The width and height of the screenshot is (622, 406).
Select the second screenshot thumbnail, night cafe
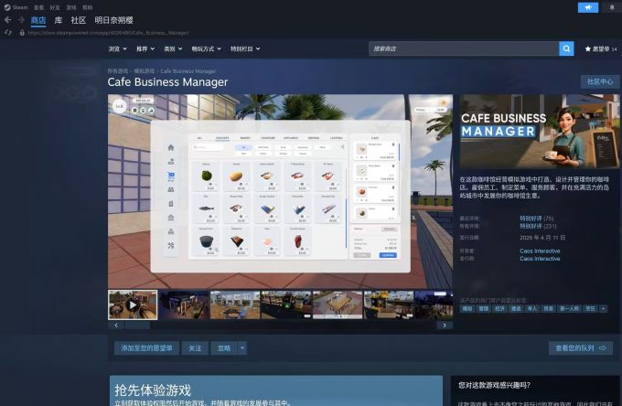[184, 304]
